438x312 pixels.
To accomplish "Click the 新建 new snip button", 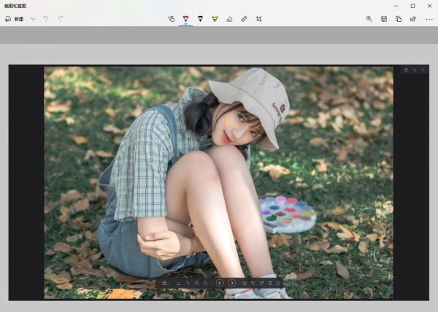I will point(14,18).
